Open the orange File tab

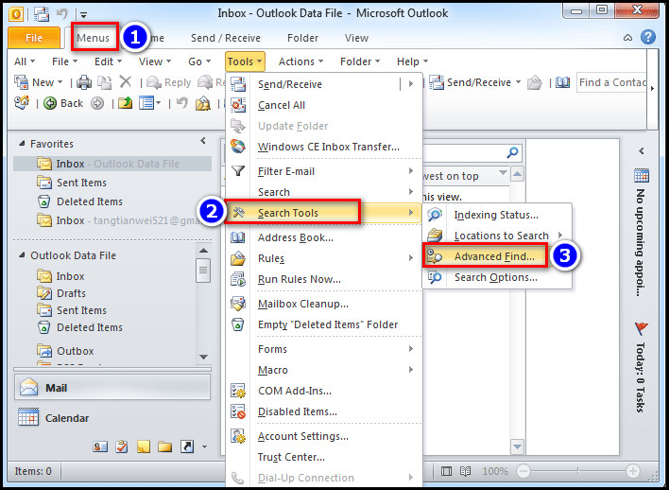34,38
